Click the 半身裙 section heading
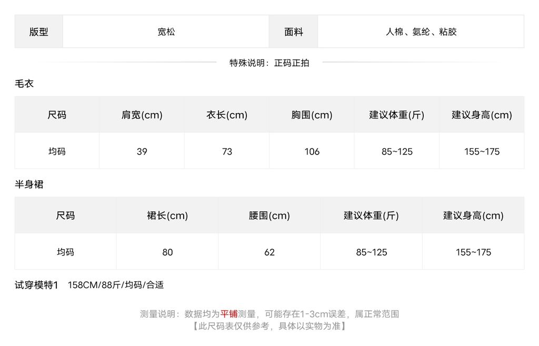 tap(29, 185)
